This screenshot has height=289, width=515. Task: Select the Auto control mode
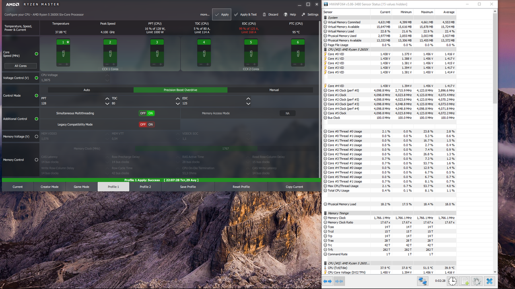(x=87, y=90)
